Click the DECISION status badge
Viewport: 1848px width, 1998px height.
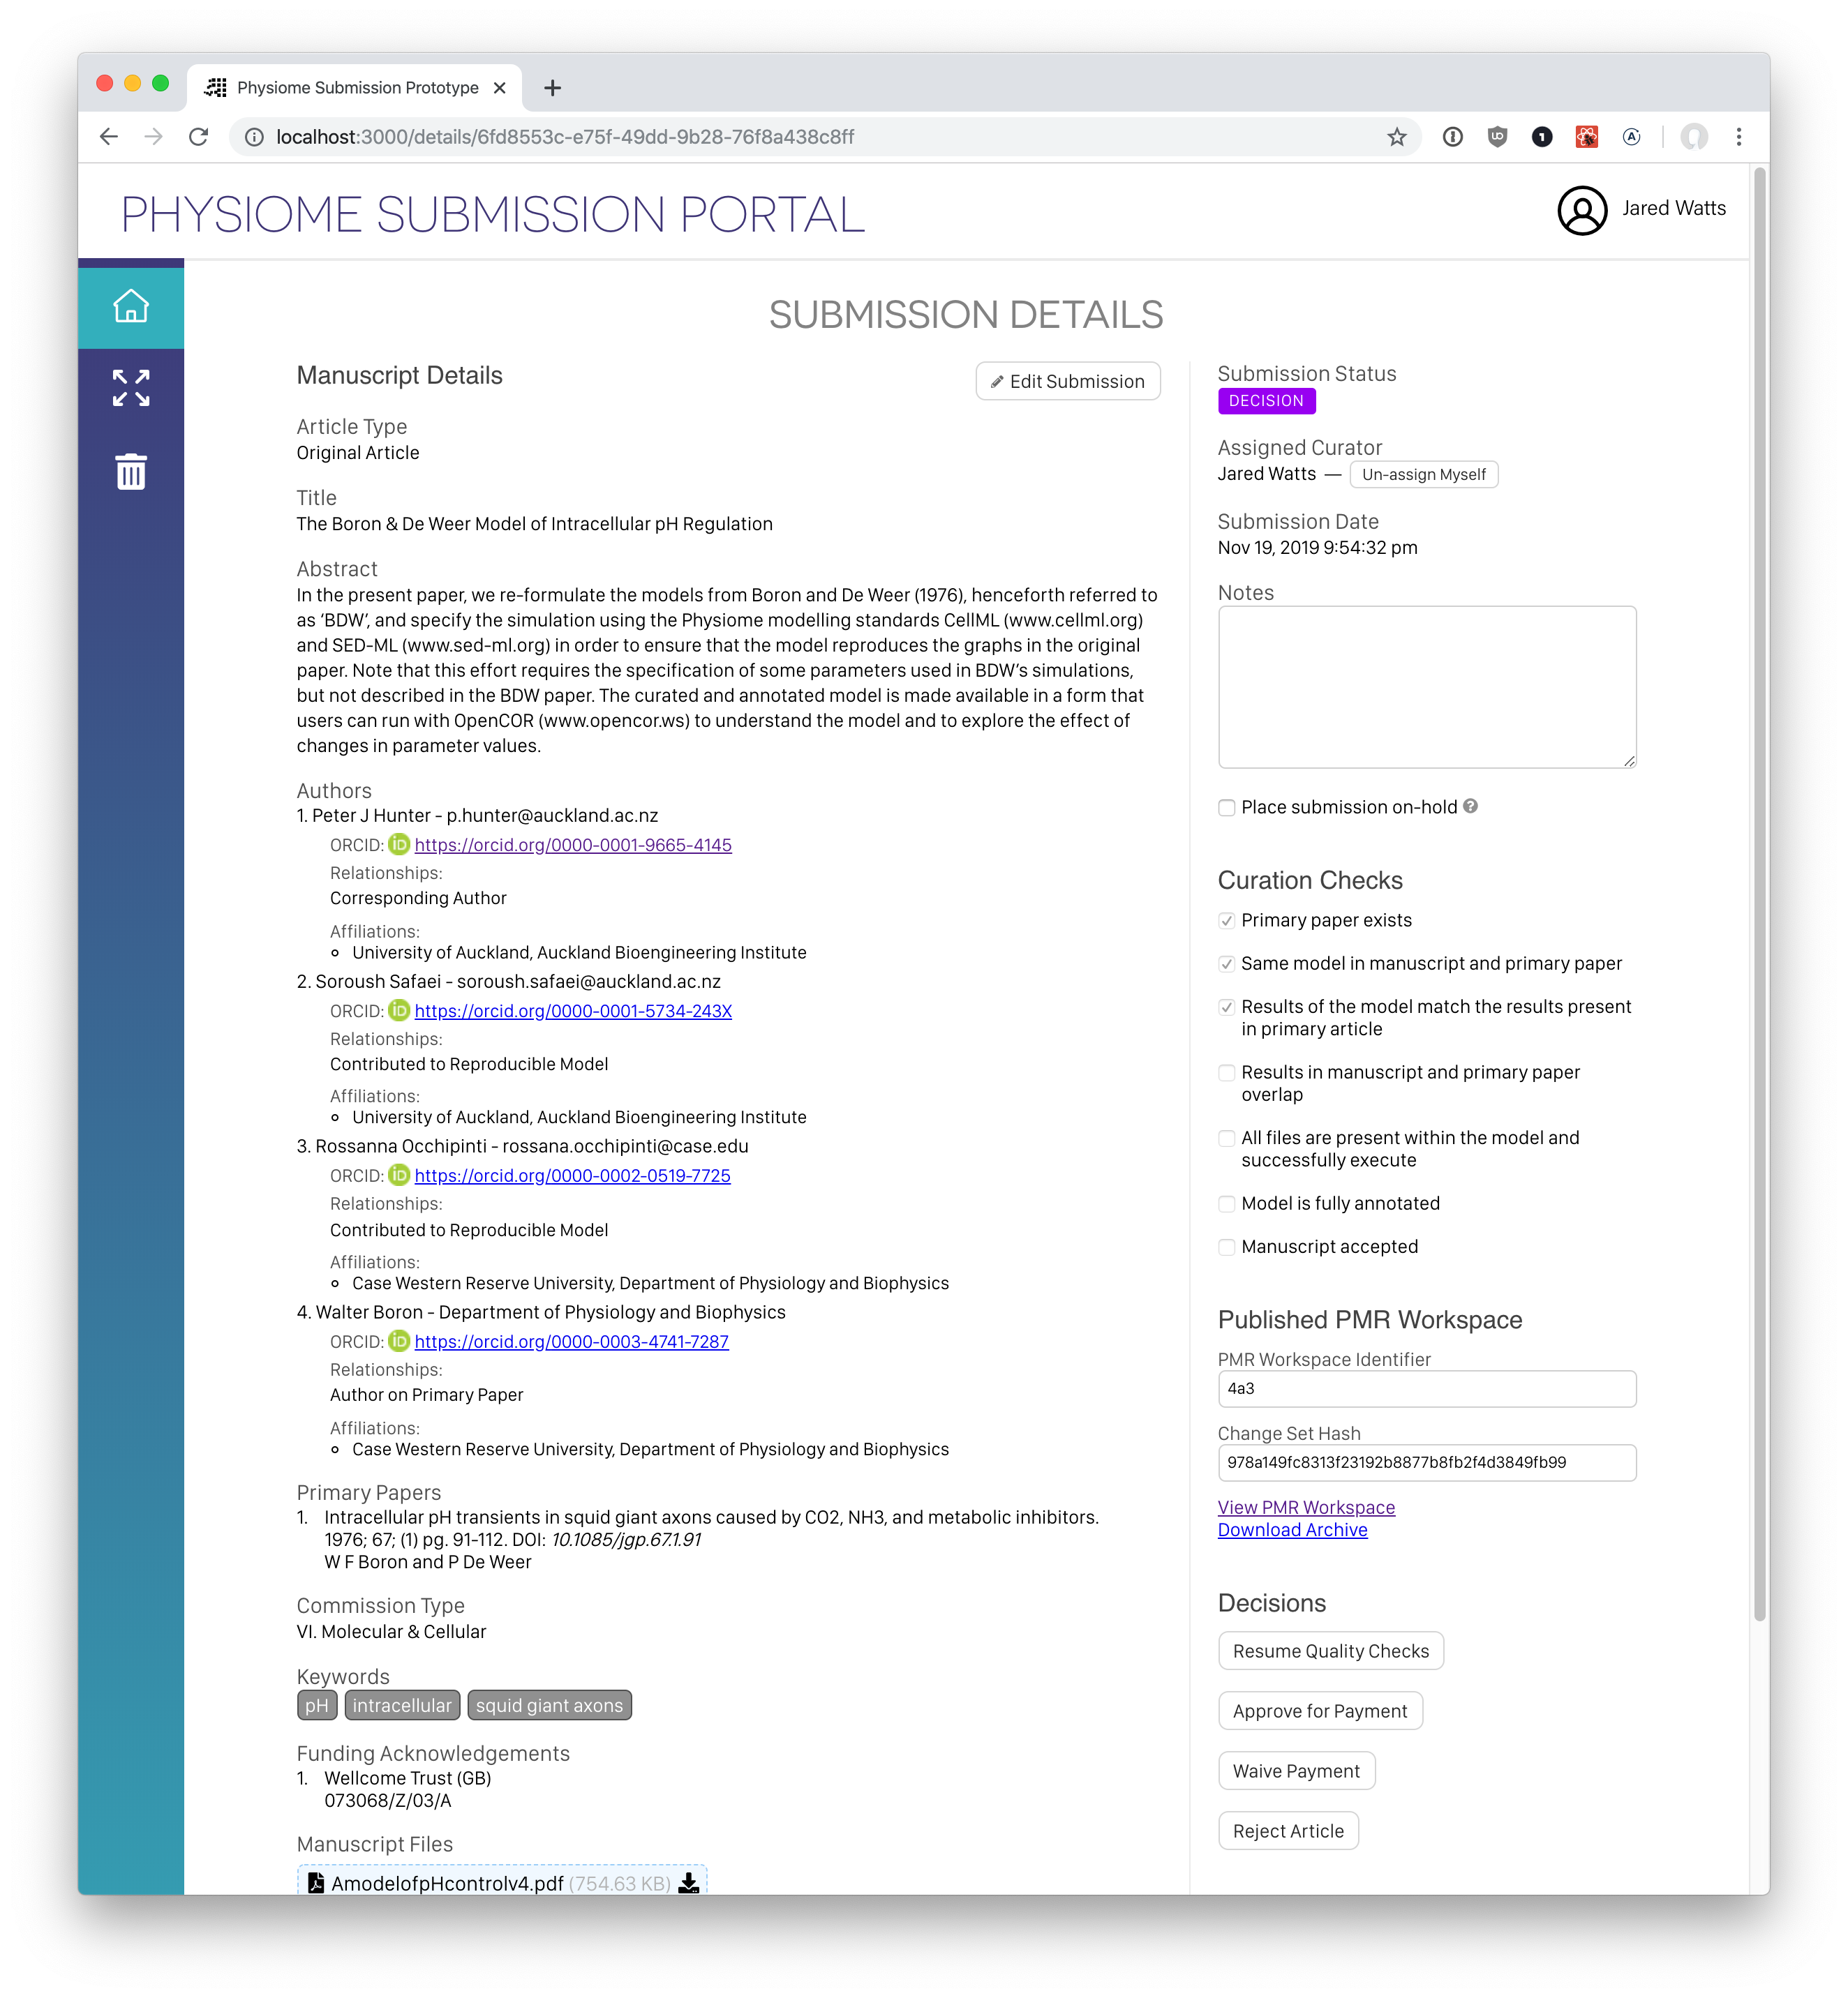click(1266, 401)
